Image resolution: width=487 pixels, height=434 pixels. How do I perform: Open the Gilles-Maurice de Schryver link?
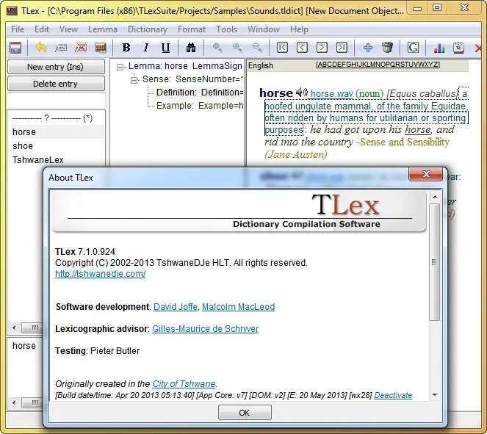click(x=205, y=329)
